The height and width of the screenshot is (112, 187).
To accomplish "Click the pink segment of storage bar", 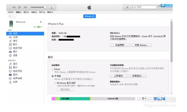I will point(53,99).
